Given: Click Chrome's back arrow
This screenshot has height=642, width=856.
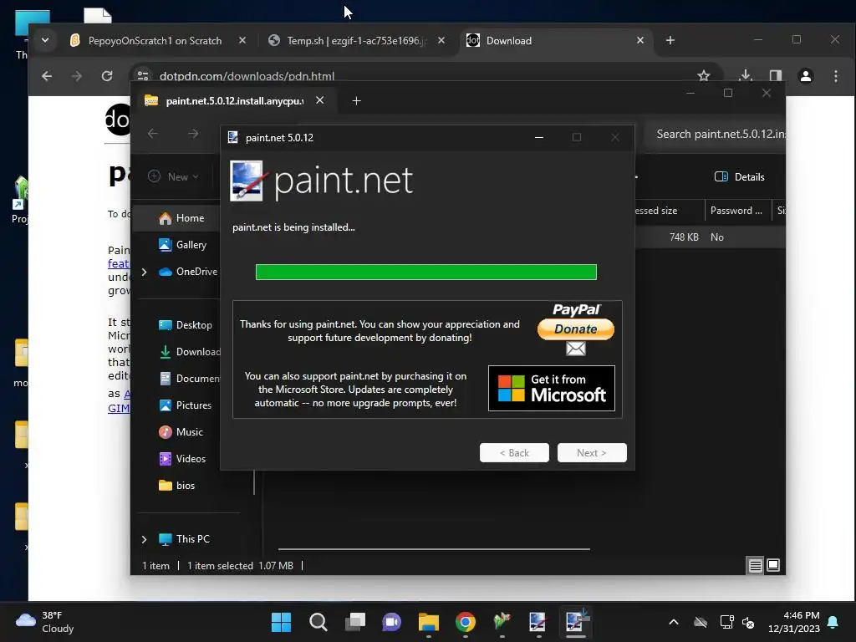Looking at the screenshot, I should [x=47, y=76].
